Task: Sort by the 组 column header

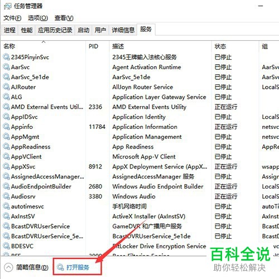Action: coord(269,46)
